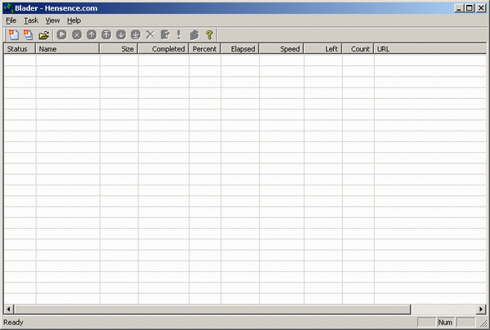This screenshot has height=330, width=490.
Task: Open the download folder icon
Action: click(44, 34)
